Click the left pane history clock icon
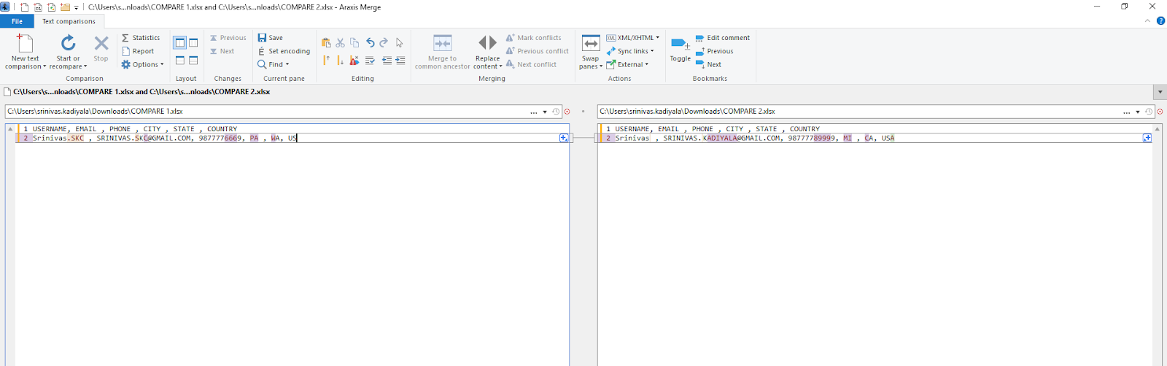 coord(557,112)
